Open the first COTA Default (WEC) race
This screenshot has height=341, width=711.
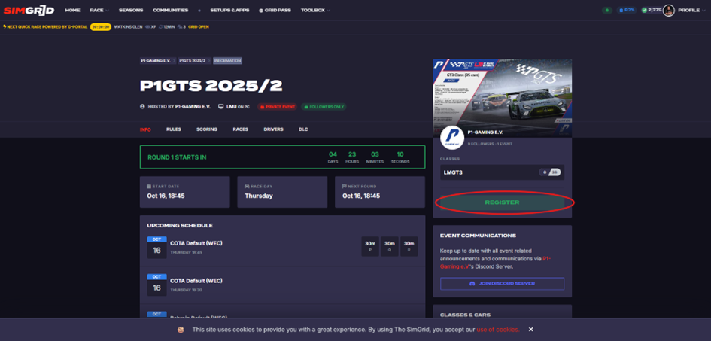tap(196, 243)
